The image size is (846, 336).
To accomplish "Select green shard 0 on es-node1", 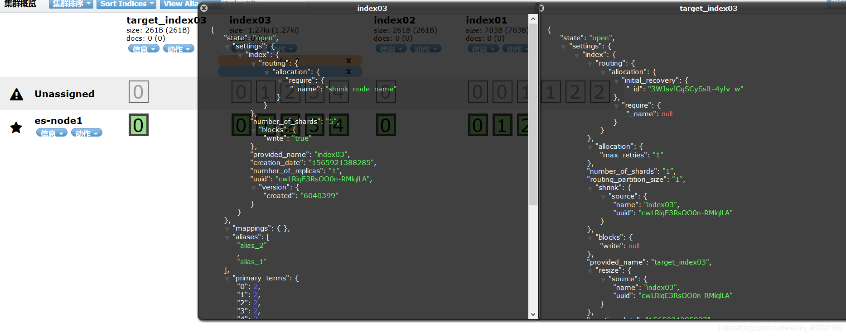I will [139, 125].
